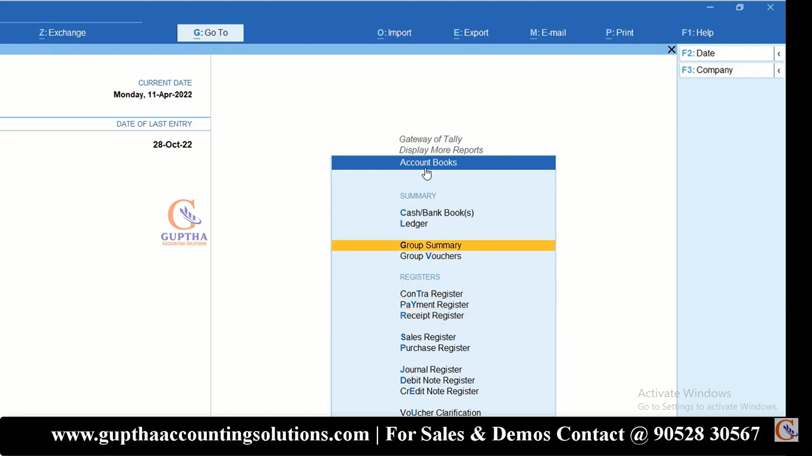The height and width of the screenshot is (456, 812).
Task: Open Contra Register
Action: 431,294
